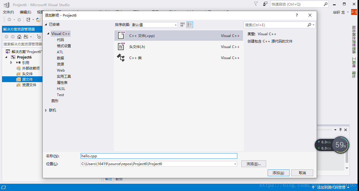Open the new project toolbar dropdown arrow
This screenshot has width=359, height=191.
click(33, 20)
